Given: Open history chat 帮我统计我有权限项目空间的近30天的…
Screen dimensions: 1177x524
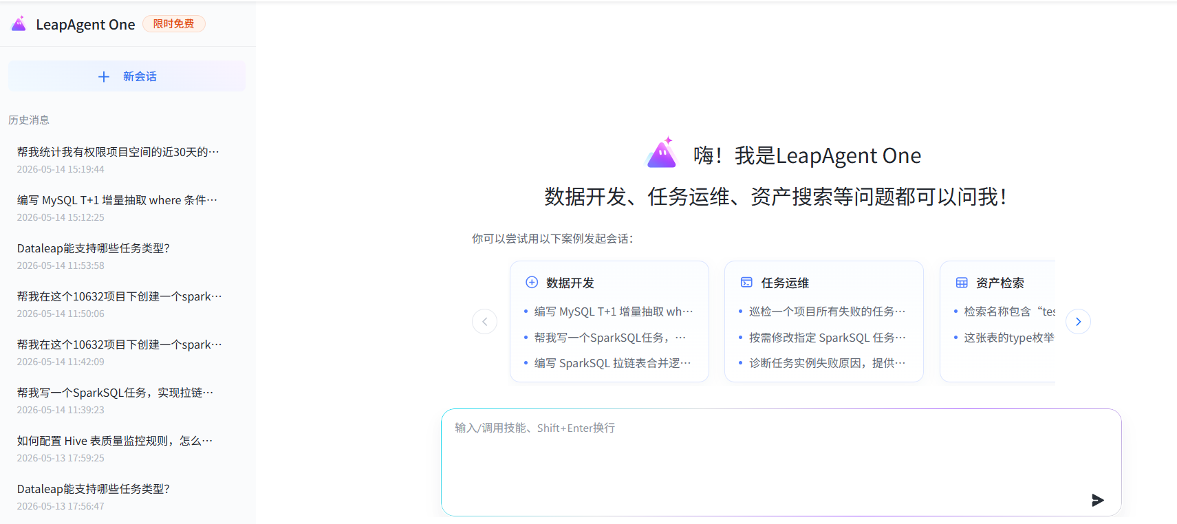Looking at the screenshot, I should 118,160.
